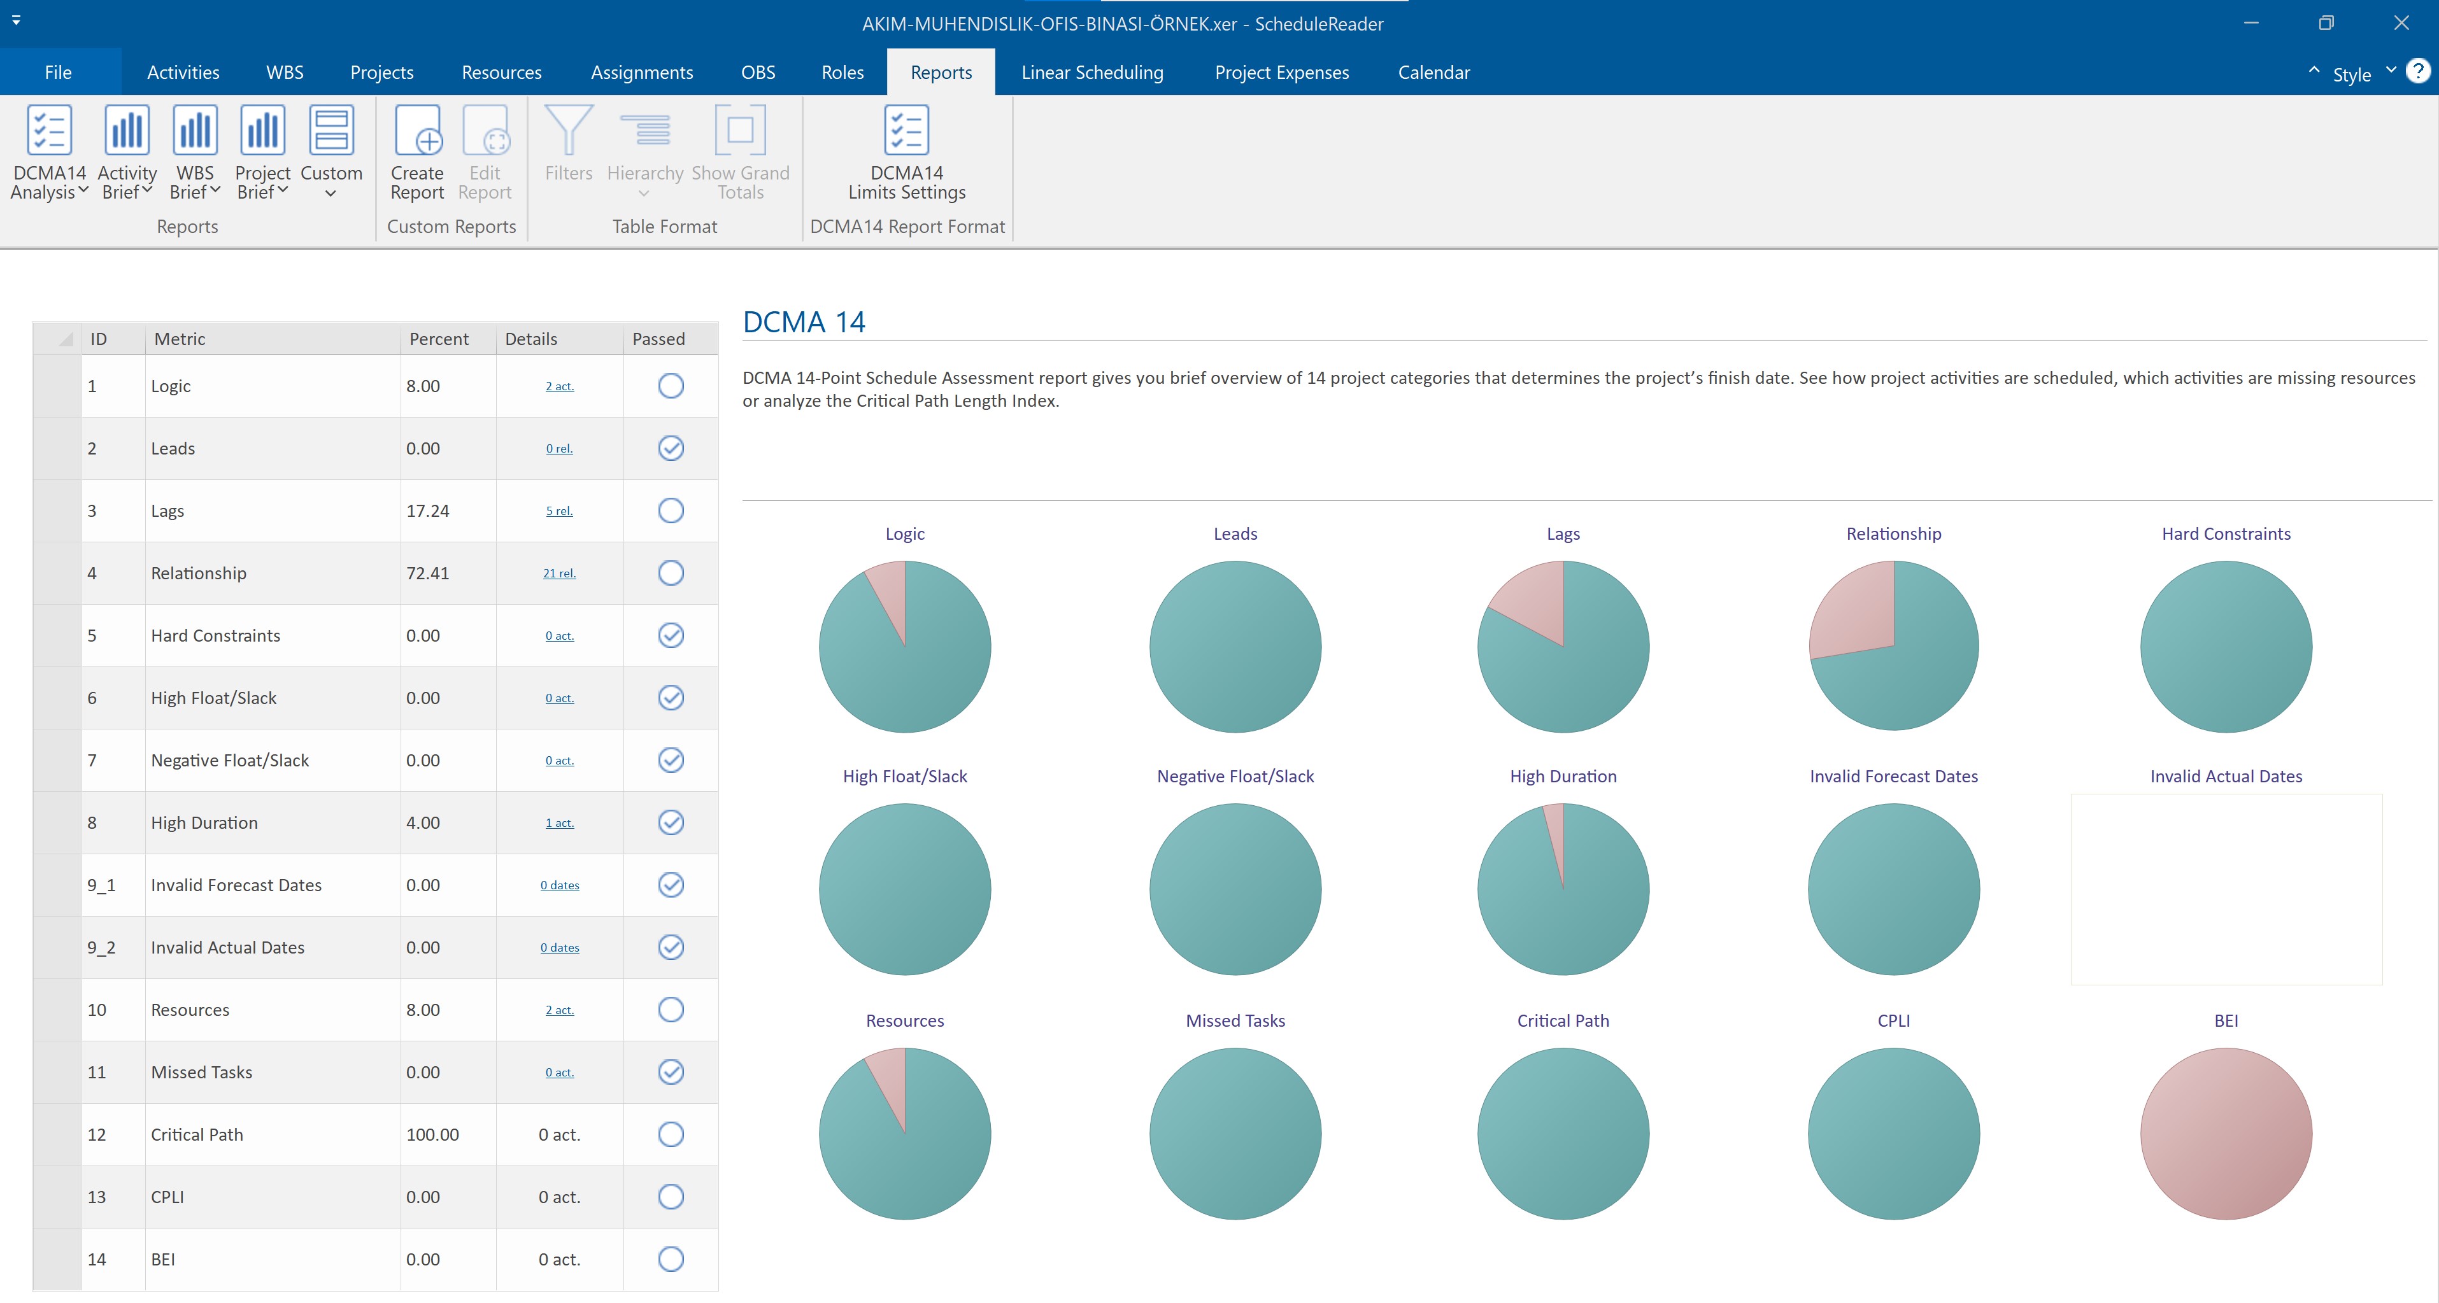Open DCMA14 Limits Settings
The width and height of the screenshot is (2439, 1303).
(906, 130)
